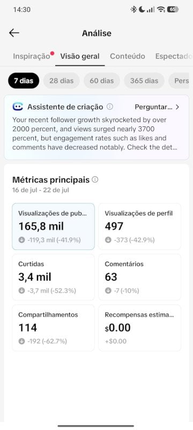
Task: Tap the Bluetooth status icon
Action: click(x=133, y=10)
